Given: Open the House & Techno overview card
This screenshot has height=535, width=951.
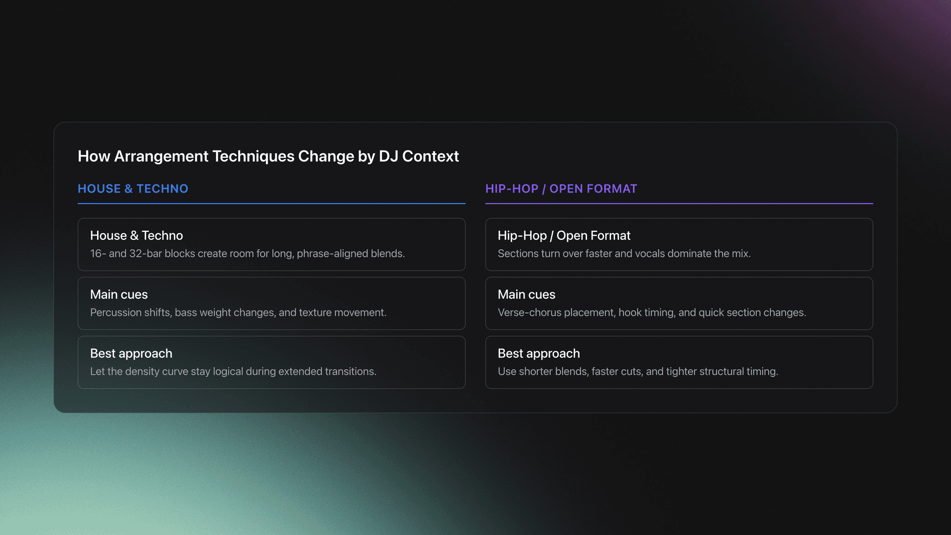Looking at the screenshot, I should (x=271, y=244).
